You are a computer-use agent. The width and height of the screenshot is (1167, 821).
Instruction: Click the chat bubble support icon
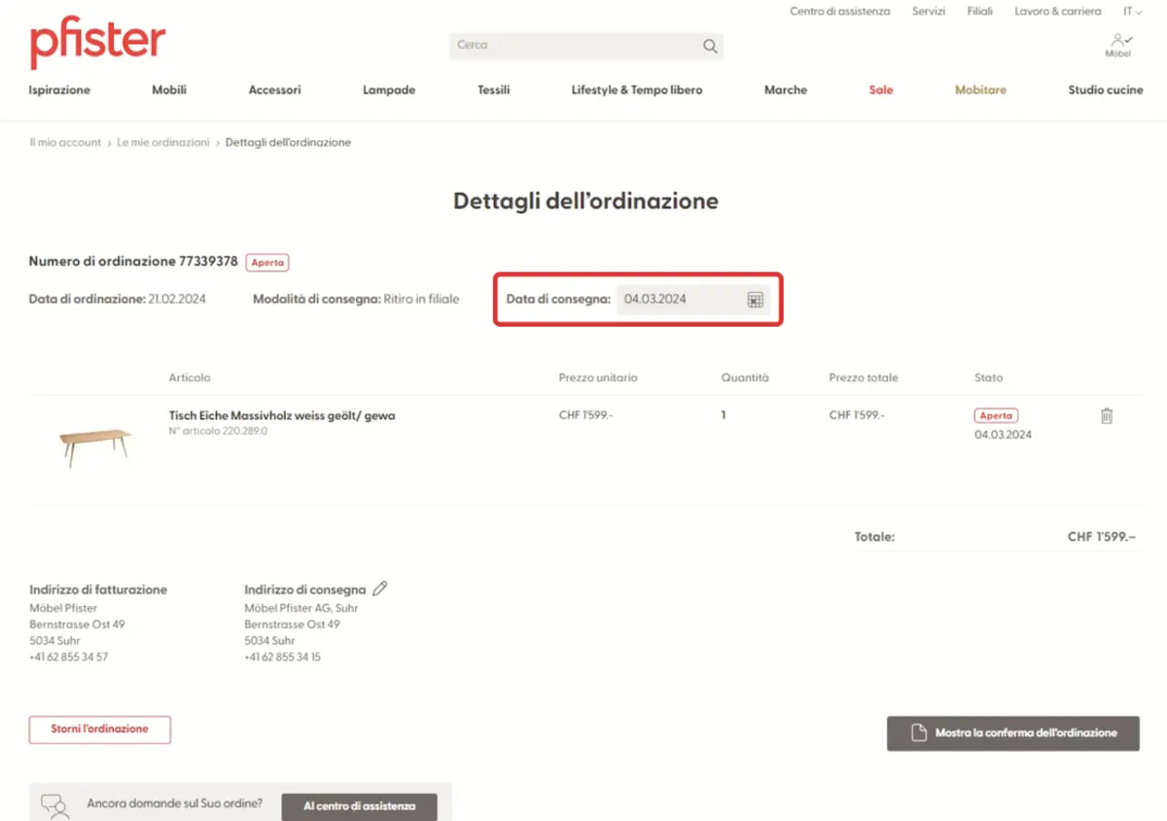pos(54,805)
